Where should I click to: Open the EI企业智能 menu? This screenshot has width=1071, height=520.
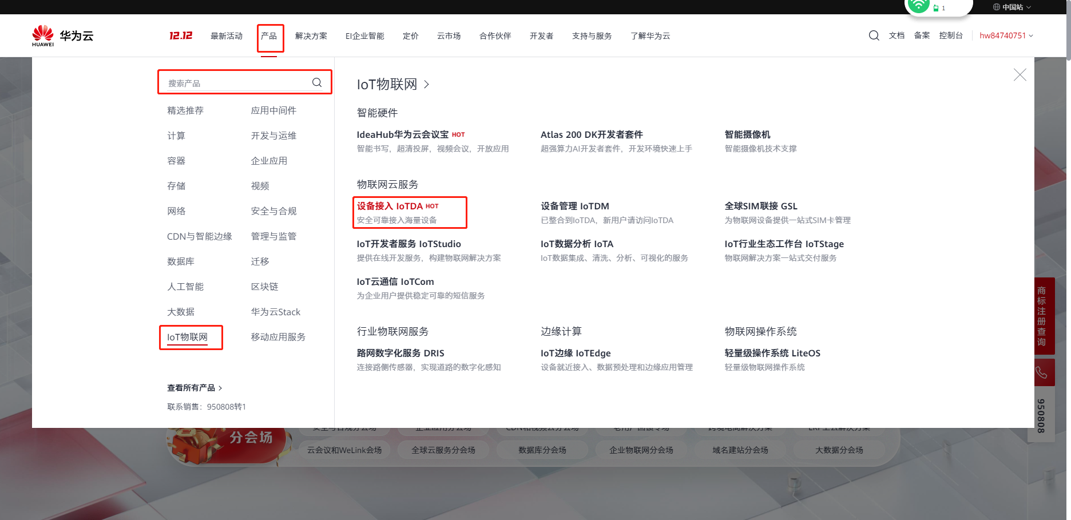pos(365,36)
